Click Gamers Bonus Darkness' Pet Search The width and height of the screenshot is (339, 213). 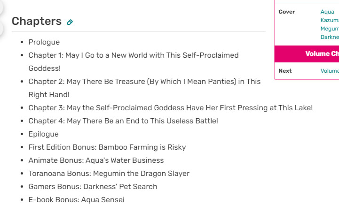click(x=93, y=187)
